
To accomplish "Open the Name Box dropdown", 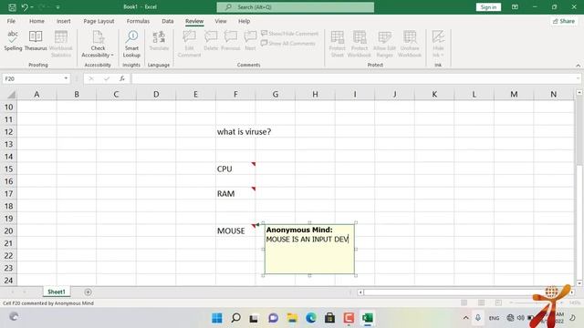I will click(66, 78).
